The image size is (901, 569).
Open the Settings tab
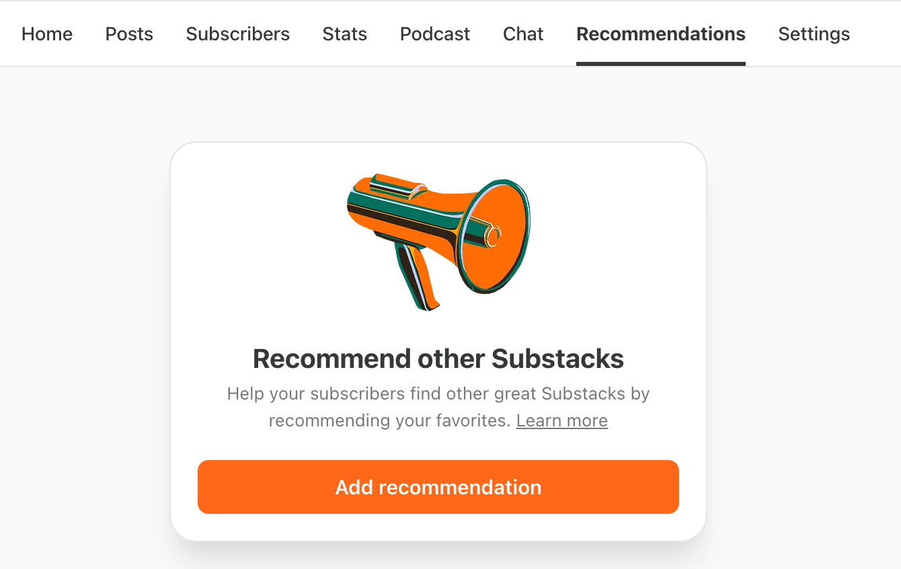click(x=814, y=34)
